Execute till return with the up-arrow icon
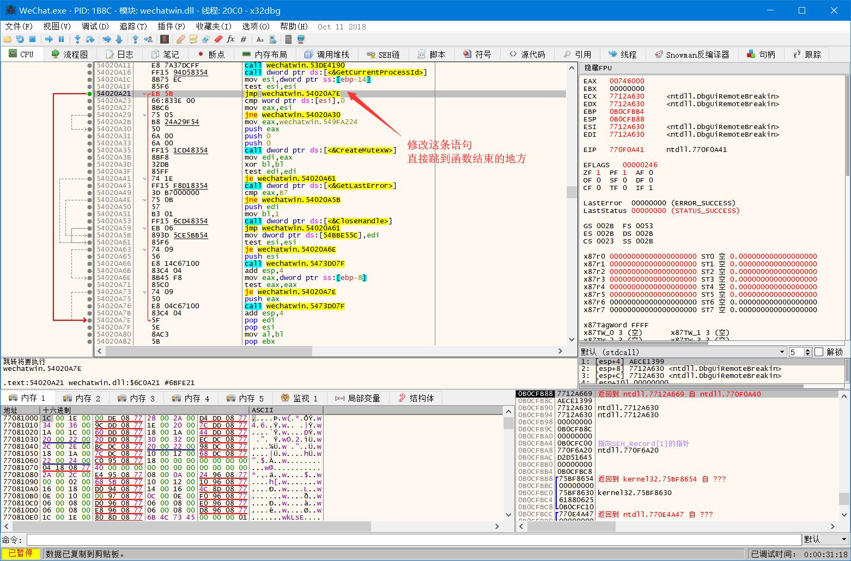The height and width of the screenshot is (561, 851). 135,39
